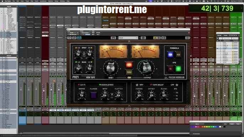Select the unlit Formula button

coord(178,55)
